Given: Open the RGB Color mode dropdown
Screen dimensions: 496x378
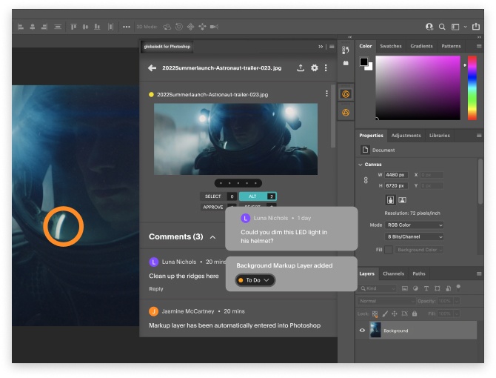Looking at the screenshot, I should point(414,225).
